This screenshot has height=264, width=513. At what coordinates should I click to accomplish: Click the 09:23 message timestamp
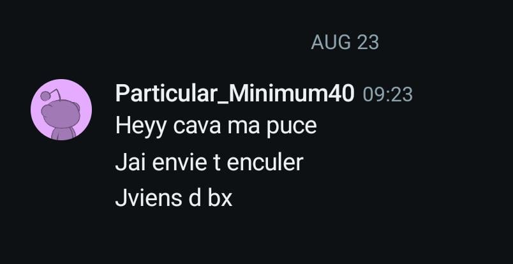pos(388,94)
